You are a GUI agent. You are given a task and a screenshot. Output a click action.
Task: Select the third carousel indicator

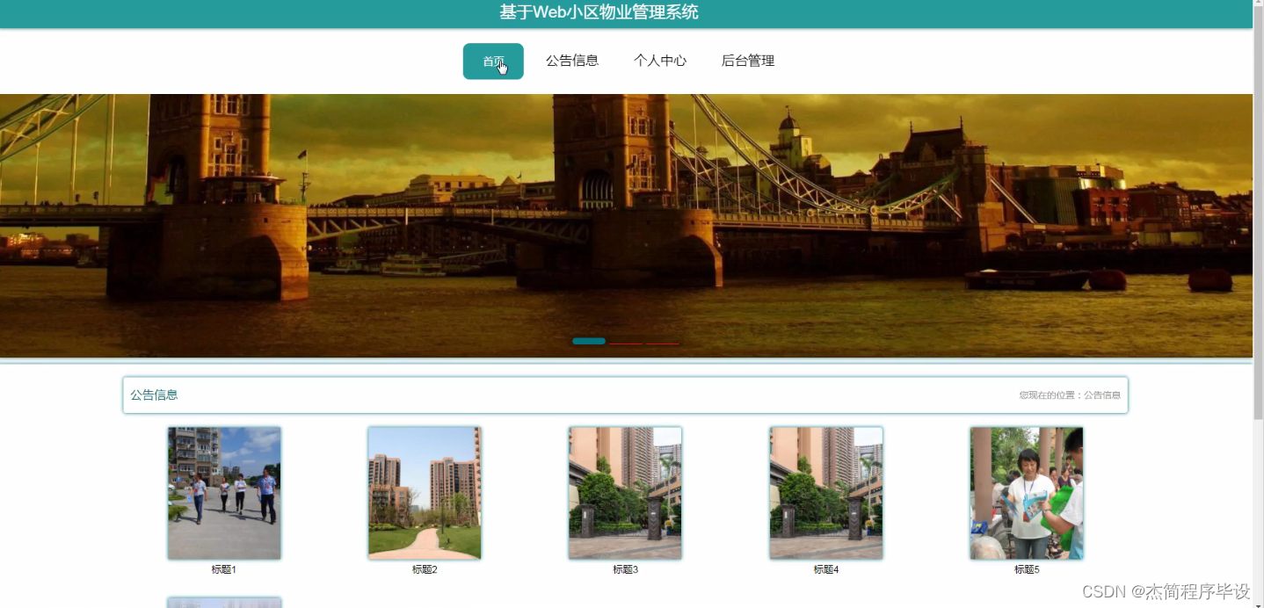pyautogui.click(x=664, y=344)
